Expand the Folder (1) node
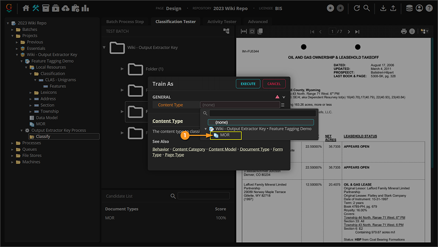 click(x=122, y=69)
